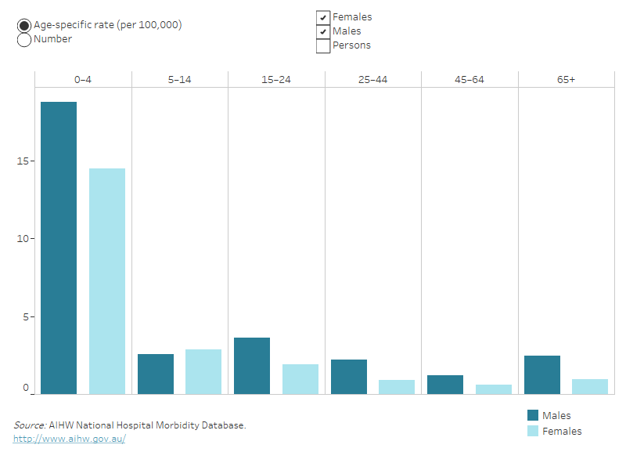Select the Males bar for ages 25–44

click(349, 377)
